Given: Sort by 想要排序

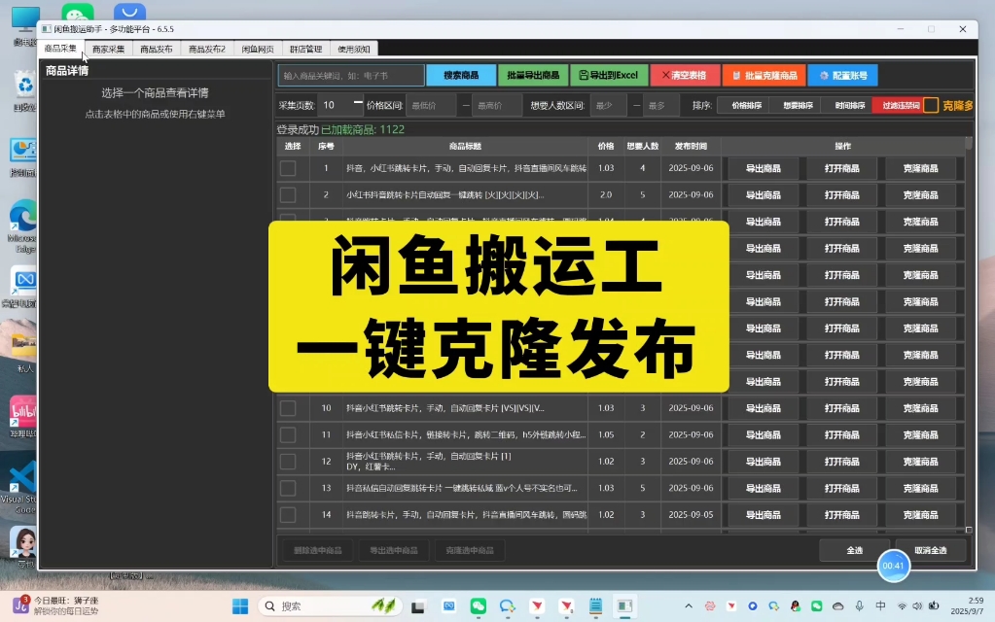Looking at the screenshot, I should click(x=798, y=106).
